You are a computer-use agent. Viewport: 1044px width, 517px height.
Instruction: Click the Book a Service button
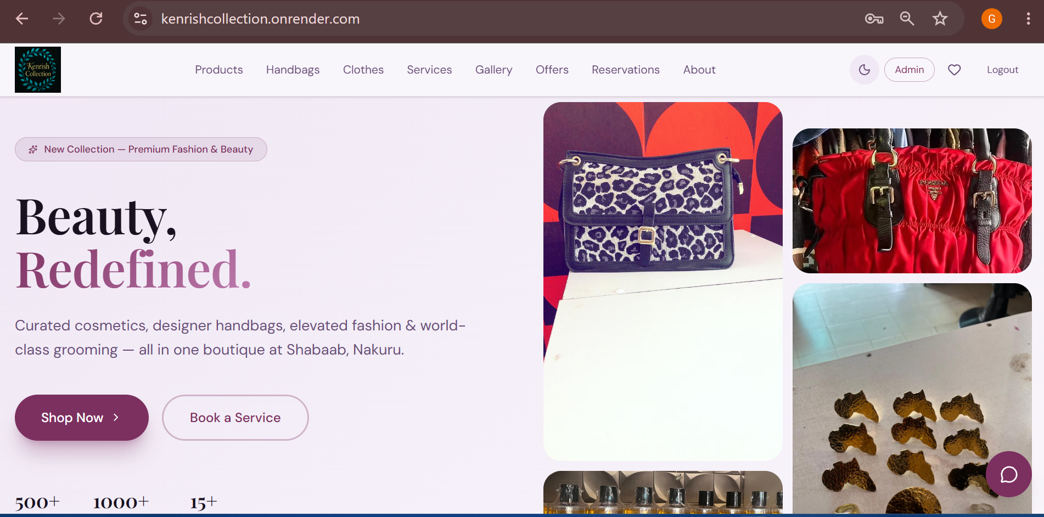[235, 418]
